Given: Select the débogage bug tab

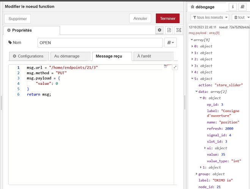Looking at the screenshot, I should [x=204, y=7].
